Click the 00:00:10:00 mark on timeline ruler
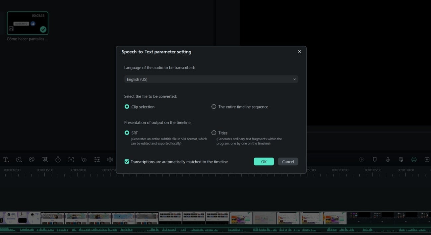This screenshot has height=235, width=431. [x=12, y=170]
